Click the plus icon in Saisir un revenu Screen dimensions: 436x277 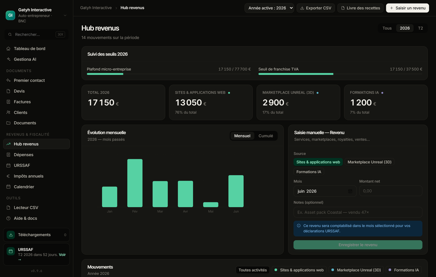[x=392, y=8]
